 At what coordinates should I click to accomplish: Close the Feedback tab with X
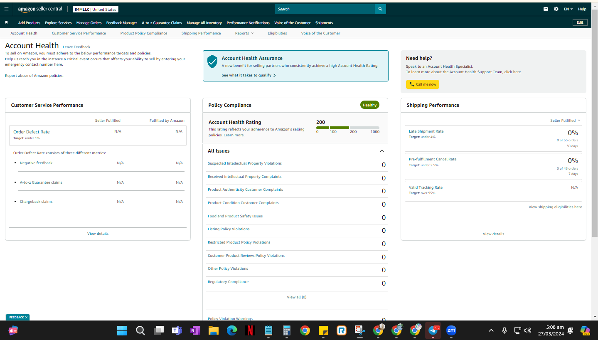[x=26, y=318]
